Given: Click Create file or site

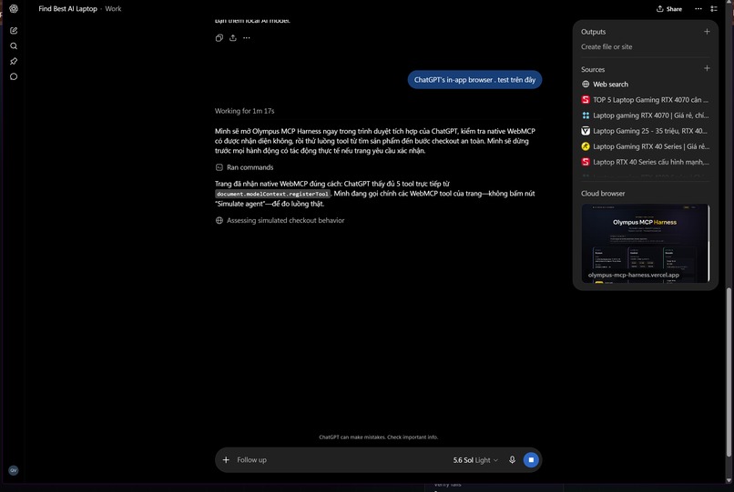Looking at the screenshot, I should [x=607, y=46].
